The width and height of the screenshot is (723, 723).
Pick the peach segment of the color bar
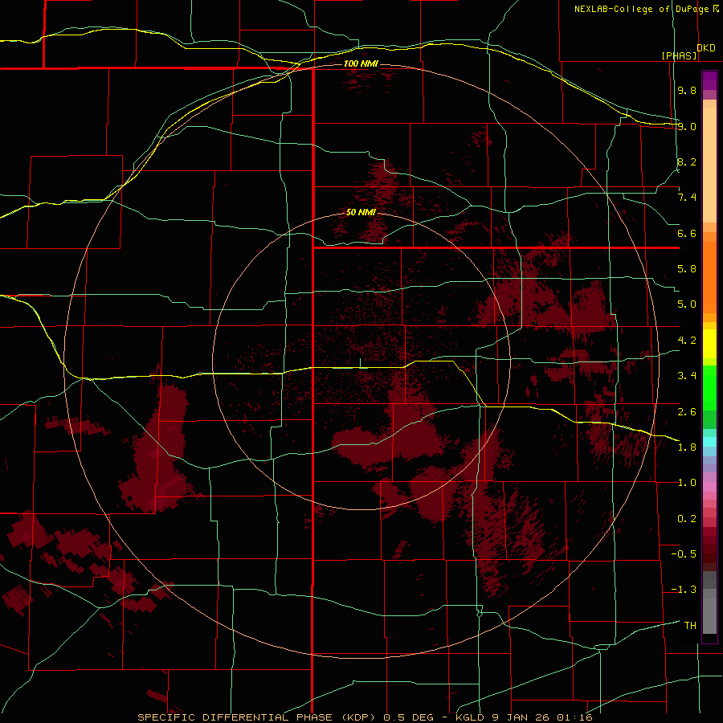[x=709, y=161]
